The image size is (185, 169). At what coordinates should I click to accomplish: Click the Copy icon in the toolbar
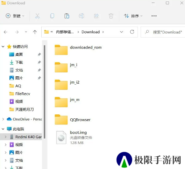[x=52, y=16]
